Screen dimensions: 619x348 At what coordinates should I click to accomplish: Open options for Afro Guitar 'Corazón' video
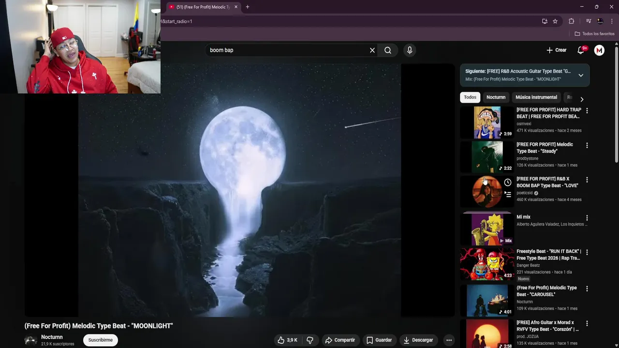587,323
